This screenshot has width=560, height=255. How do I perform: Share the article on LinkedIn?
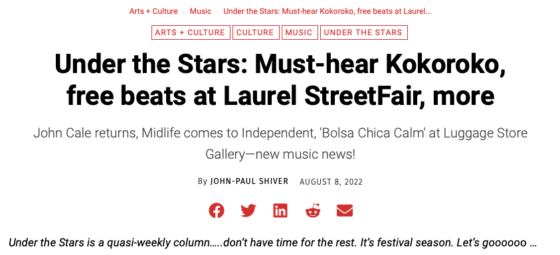point(280,211)
